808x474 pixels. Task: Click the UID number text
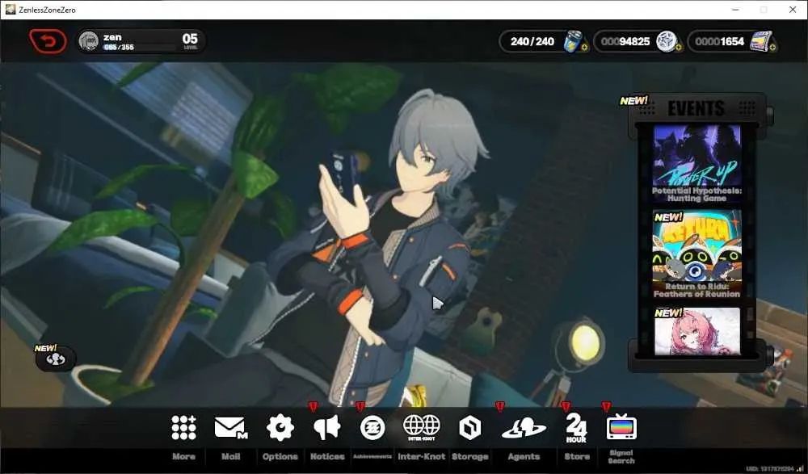click(x=770, y=469)
